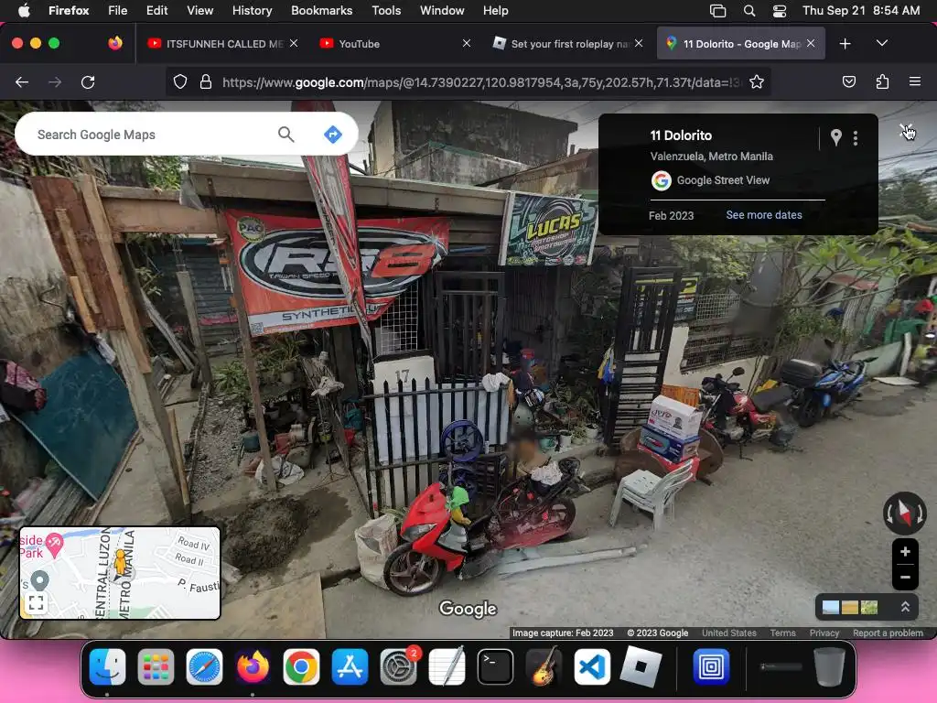Viewport: 937px width, 703px height.
Task: Click in the Search Google Maps field
Action: pyautogui.click(x=149, y=135)
